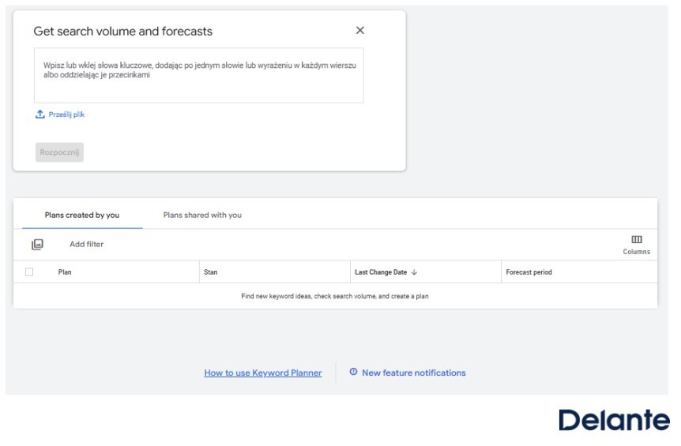Viewport: 681px width, 446px height.
Task: Open How to use Keyword Planner link
Action: pos(263,373)
